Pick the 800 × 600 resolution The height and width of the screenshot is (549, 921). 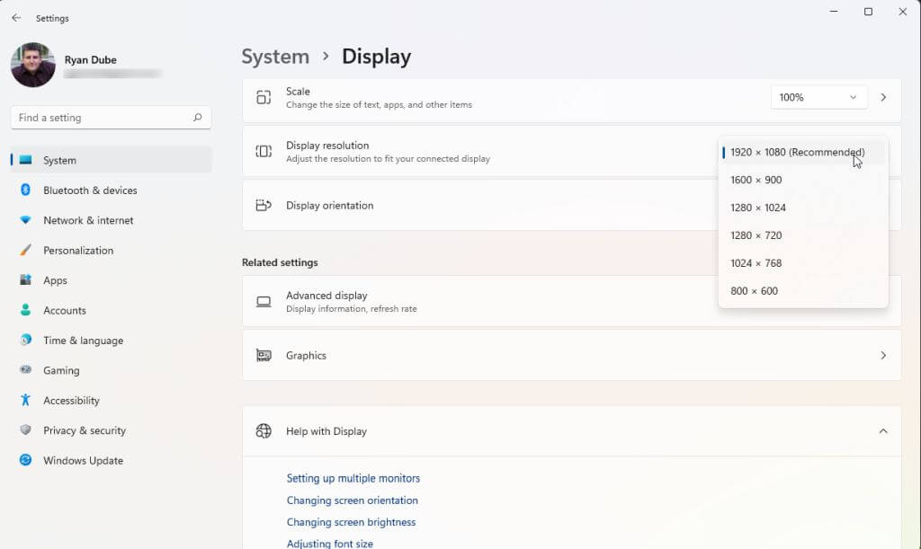(754, 291)
